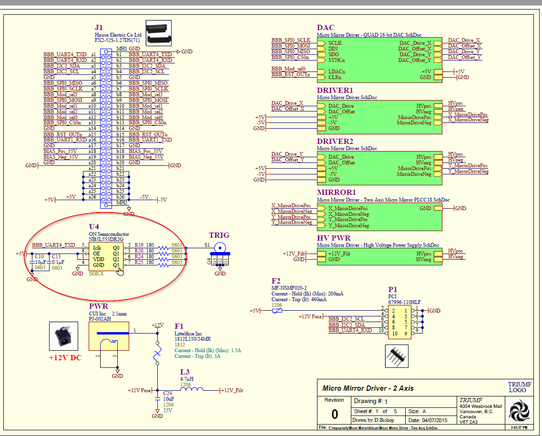Click the J1 Hirose connector photo

[159, 33]
